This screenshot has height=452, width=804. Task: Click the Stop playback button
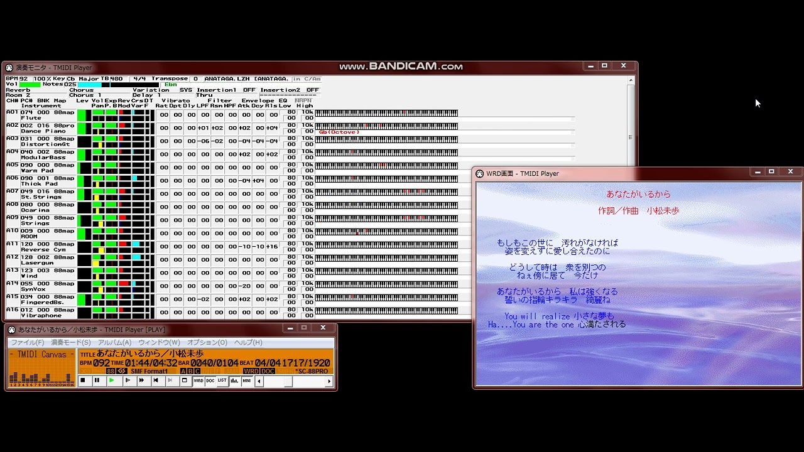(x=82, y=380)
